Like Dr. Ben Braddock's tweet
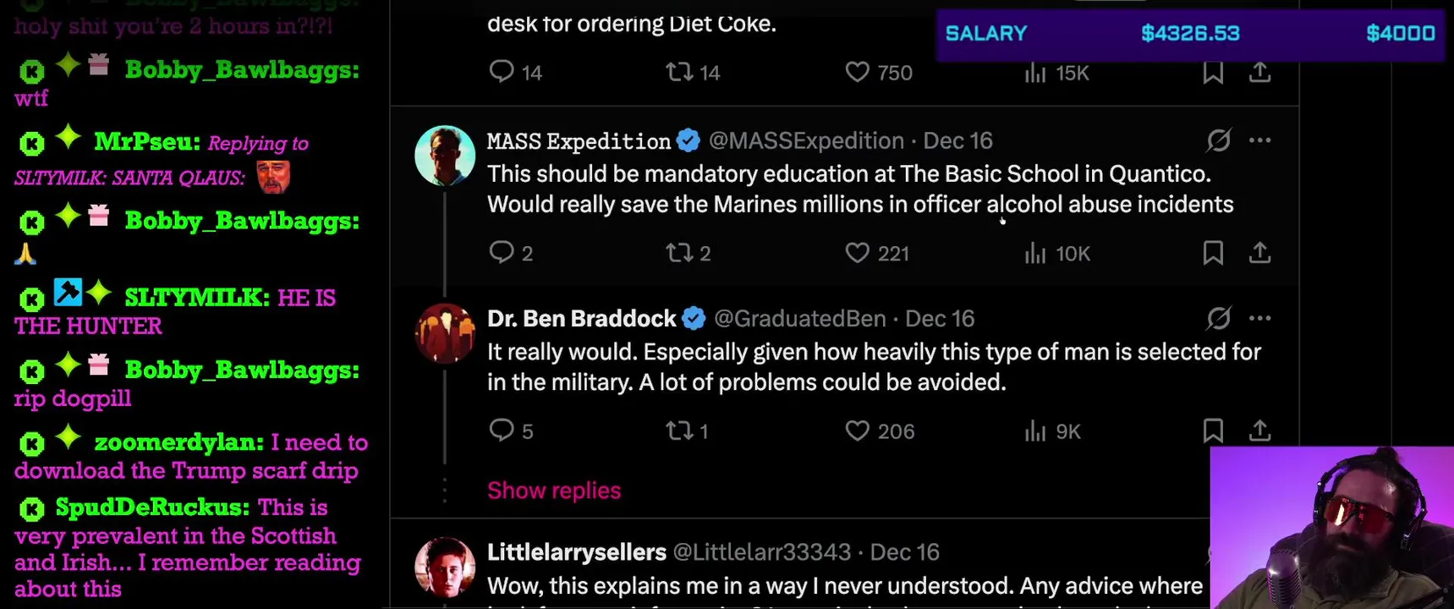The width and height of the screenshot is (1454, 609). click(x=858, y=431)
